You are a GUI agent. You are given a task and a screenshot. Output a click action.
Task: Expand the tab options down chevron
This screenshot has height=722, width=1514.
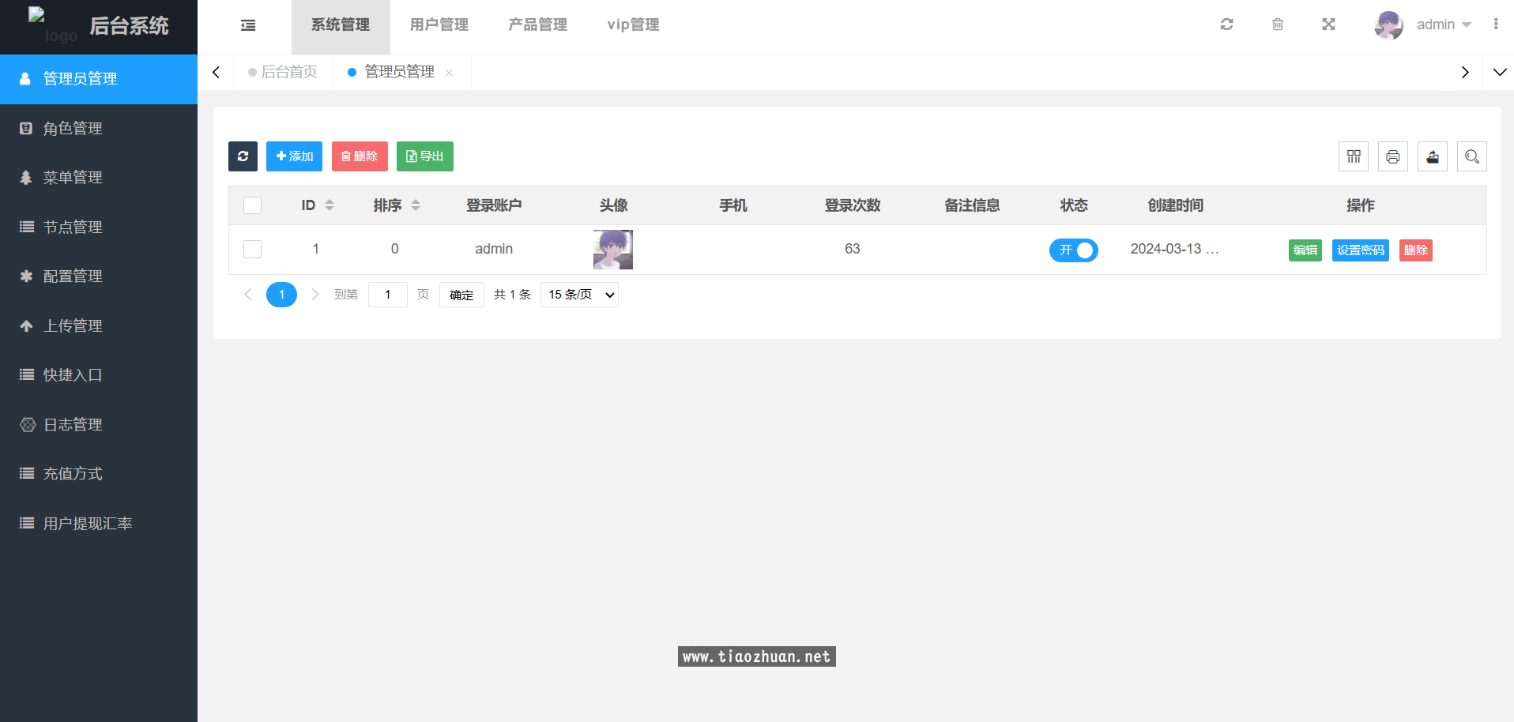tap(1499, 72)
